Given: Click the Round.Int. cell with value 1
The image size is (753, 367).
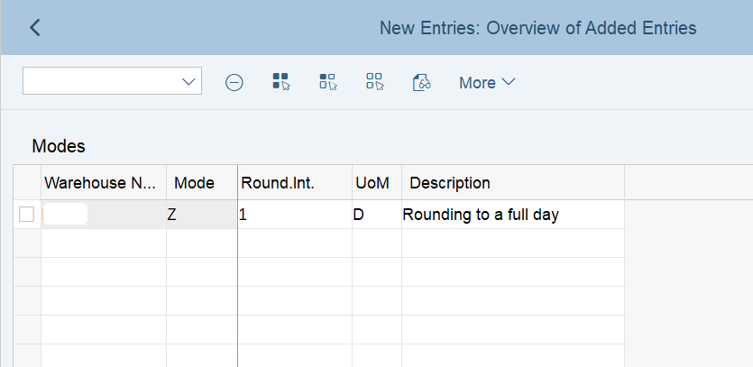Looking at the screenshot, I should (295, 215).
